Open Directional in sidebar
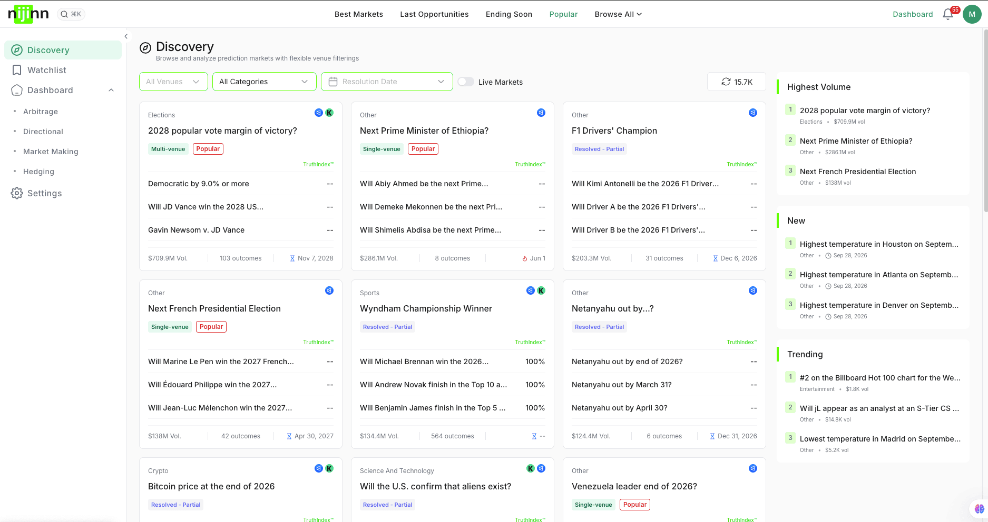 pyautogui.click(x=43, y=132)
